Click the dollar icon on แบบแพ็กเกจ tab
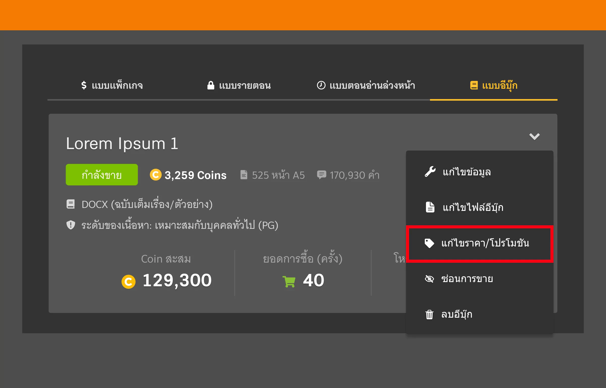This screenshot has width=606, height=388. click(84, 85)
